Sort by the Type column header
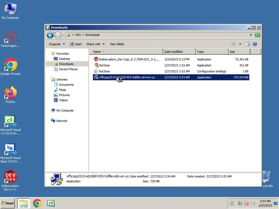Viewport: 279px width, 209px height. coord(212,52)
